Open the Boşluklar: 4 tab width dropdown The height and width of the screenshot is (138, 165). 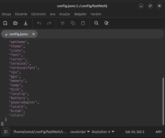click(x=103, y=132)
